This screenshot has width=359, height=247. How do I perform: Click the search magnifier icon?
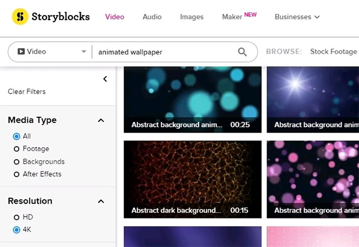click(x=242, y=52)
